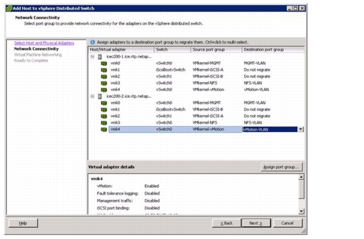Click Do not migrate for icec200-1 vmk2
The image size is (364, 239).
point(257,77)
